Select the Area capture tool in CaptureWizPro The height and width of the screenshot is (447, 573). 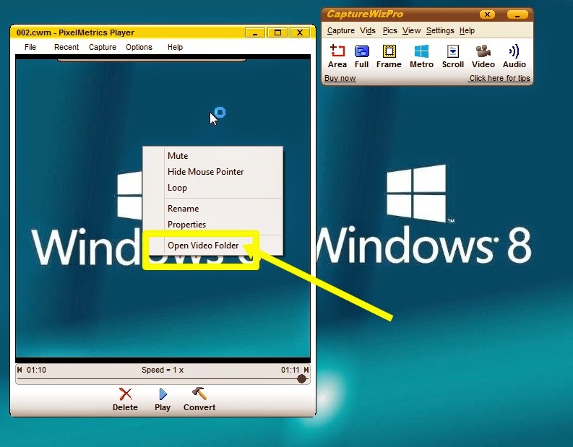pyautogui.click(x=337, y=56)
